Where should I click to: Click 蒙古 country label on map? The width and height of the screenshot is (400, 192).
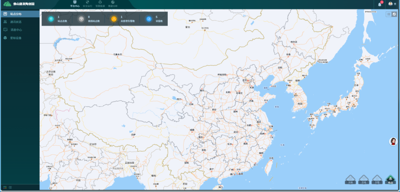188,27
